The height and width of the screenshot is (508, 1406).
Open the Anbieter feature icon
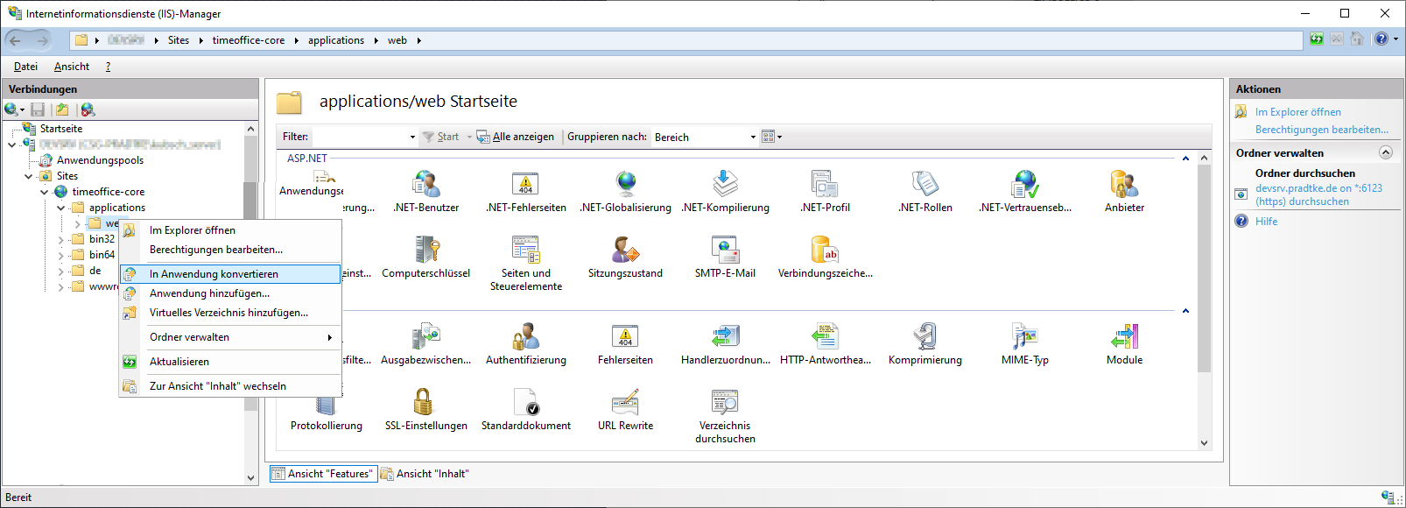point(1124,192)
